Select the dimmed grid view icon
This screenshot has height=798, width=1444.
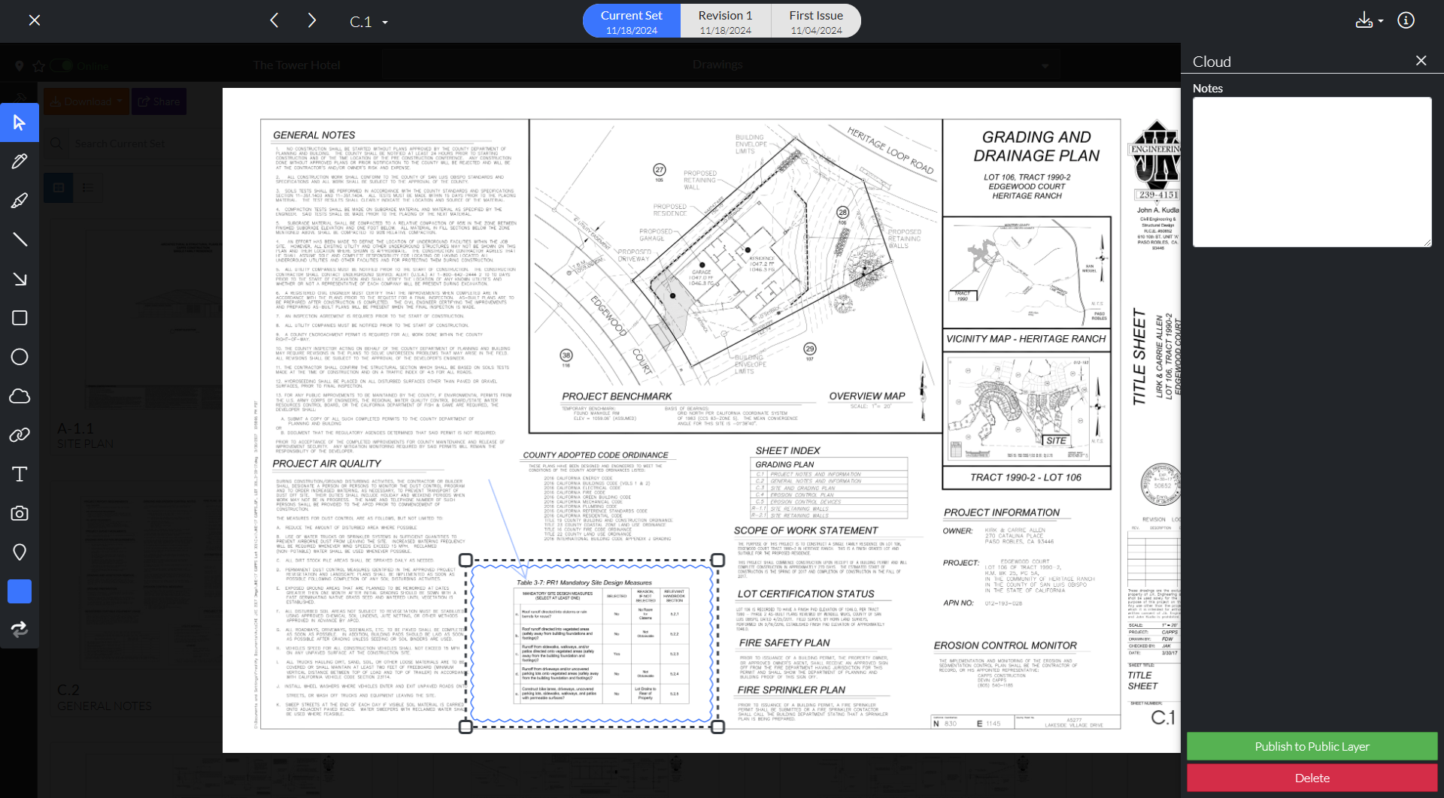(59, 187)
